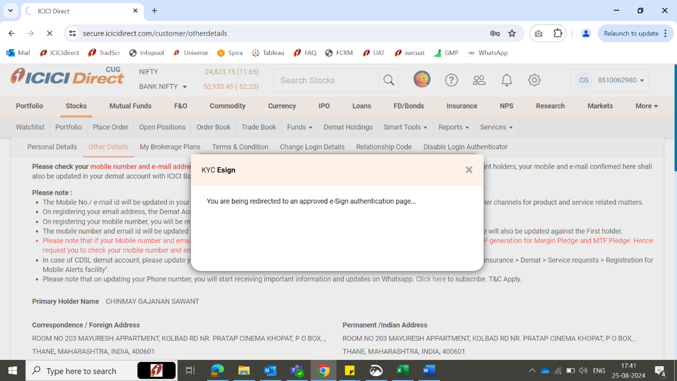This screenshot has height=381, width=677.
Task: Click the 'Click here' WhatsApp subscribe link
Action: tap(431, 279)
